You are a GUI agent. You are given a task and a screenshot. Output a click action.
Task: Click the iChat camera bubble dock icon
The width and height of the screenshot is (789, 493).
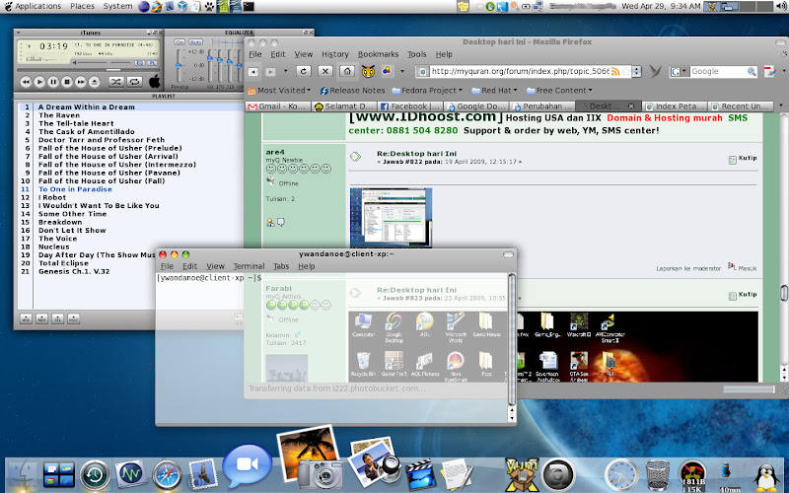pyautogui.click(x=247, y=464)
